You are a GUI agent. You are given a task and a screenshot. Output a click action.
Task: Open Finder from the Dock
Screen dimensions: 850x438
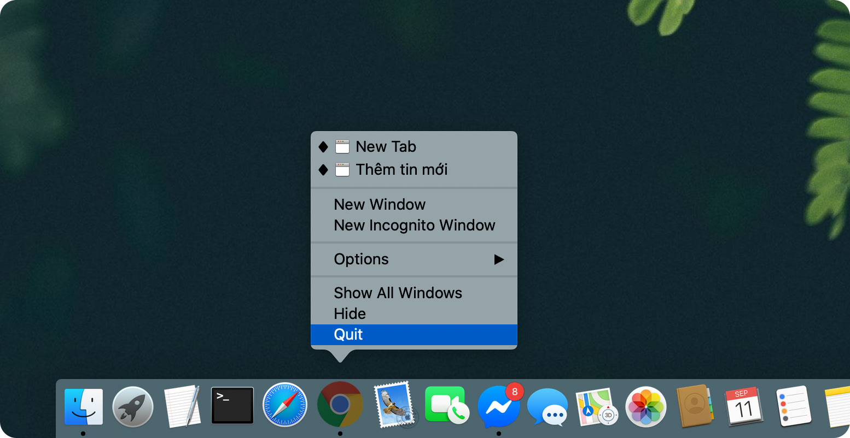(83, 406)
